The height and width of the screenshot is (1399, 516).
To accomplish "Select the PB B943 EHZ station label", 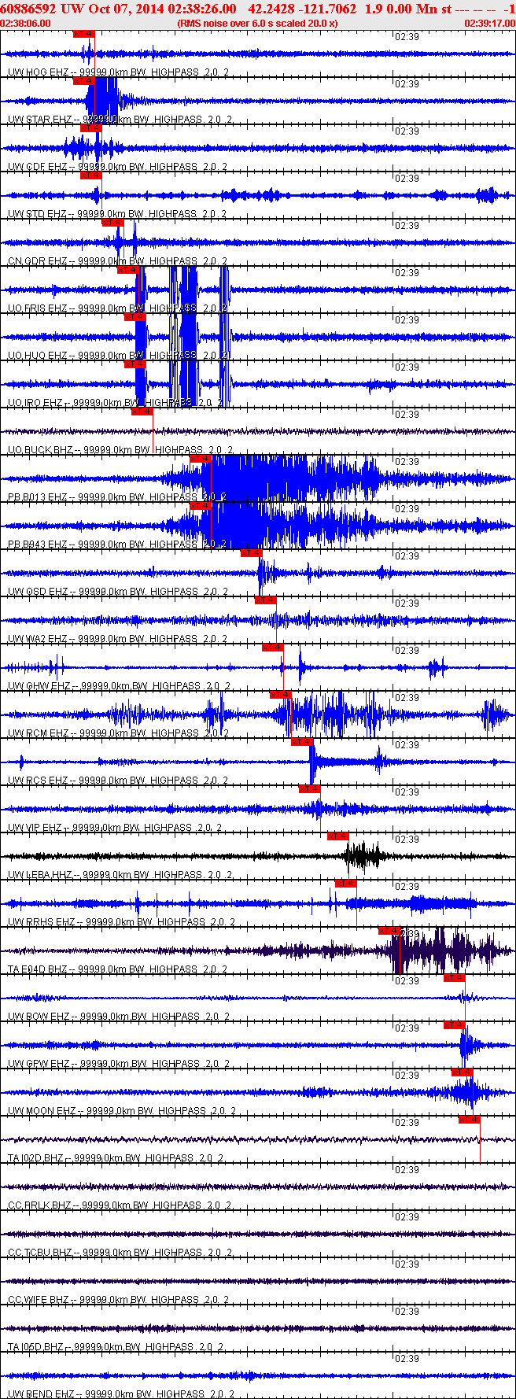I will 118,544.
